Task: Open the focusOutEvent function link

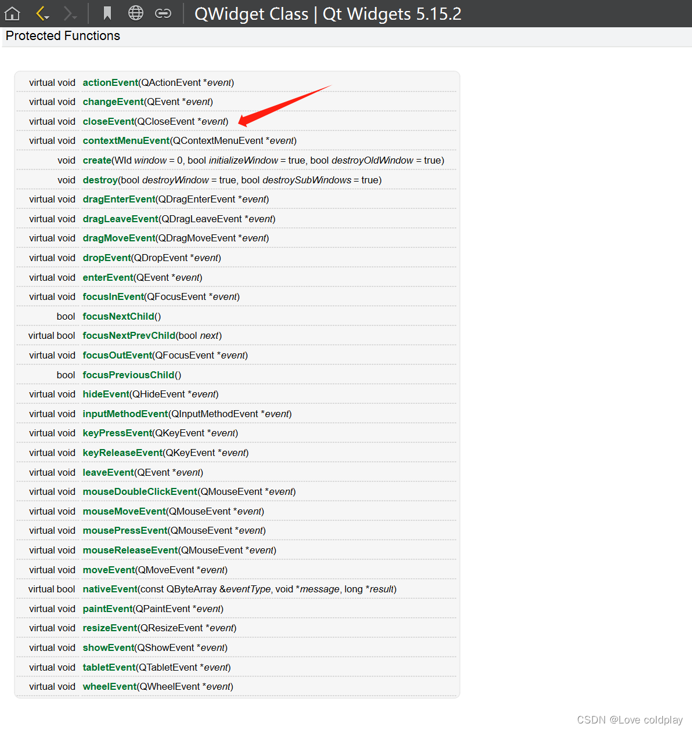Action: 117,355
